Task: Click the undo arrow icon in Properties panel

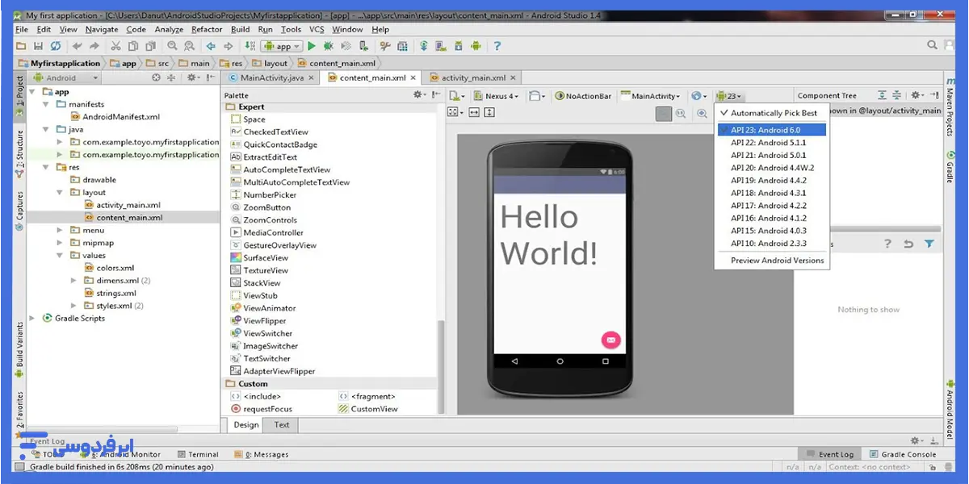Action: [908, 244]
